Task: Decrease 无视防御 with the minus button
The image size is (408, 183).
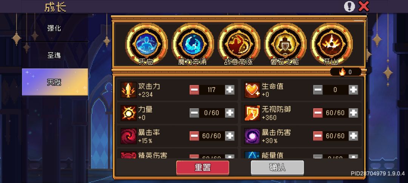Action: (x=318, y=113)
